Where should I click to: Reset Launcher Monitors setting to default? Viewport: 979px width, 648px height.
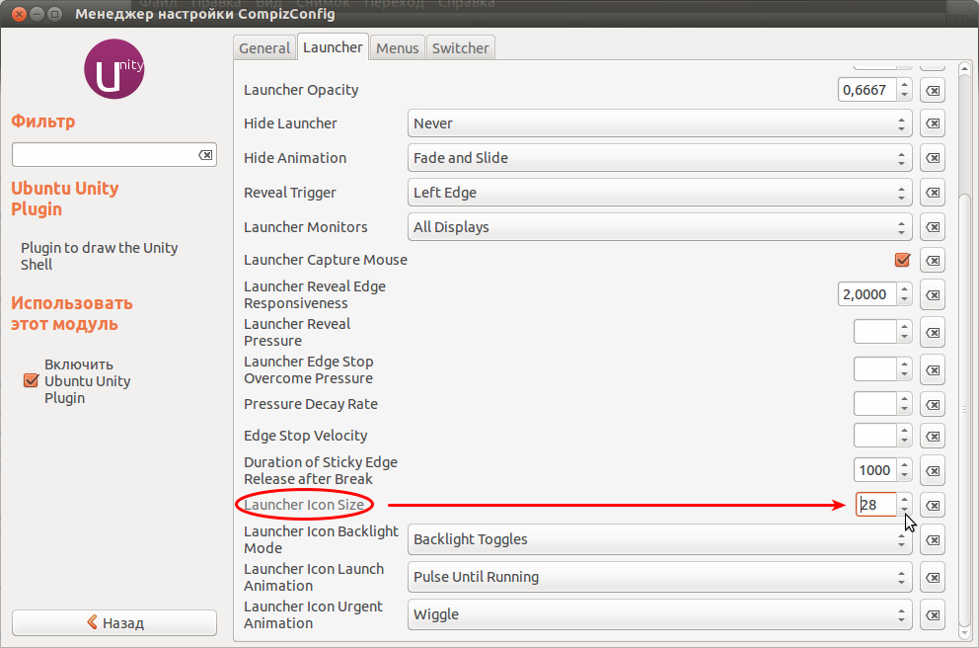click(933, 227)
